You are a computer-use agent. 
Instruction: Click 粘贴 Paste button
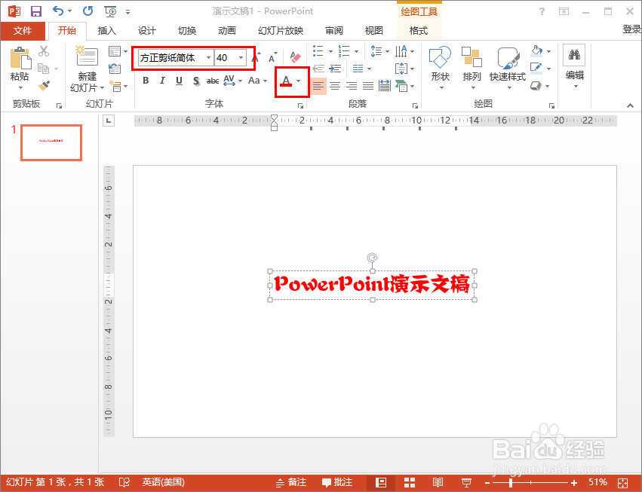[x=20, y=68]
